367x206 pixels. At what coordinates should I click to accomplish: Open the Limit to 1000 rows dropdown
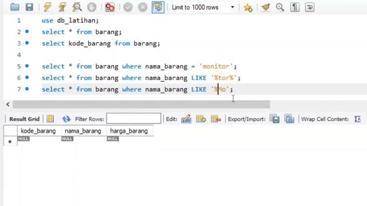pyautogui.click(x=203, y=7)
